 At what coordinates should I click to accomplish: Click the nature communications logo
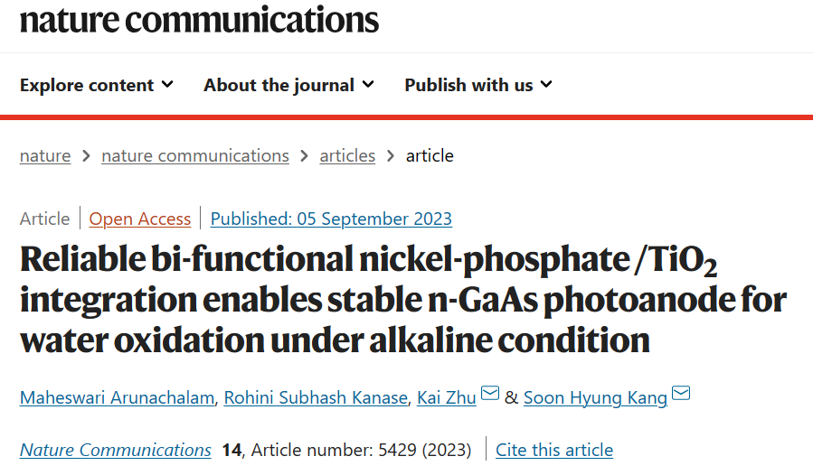(199, 20)
